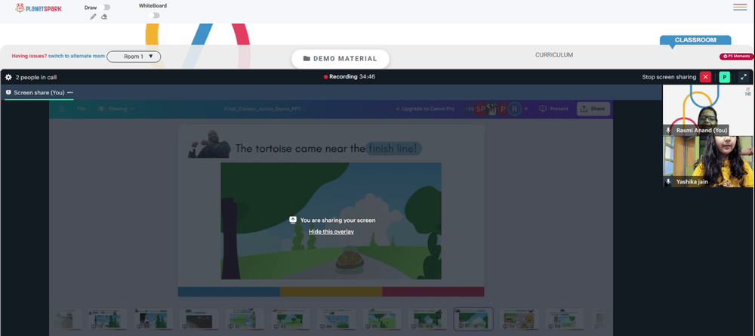755x336 pixels.
Task: Click the Canva Share button
Action: point(593,109)
